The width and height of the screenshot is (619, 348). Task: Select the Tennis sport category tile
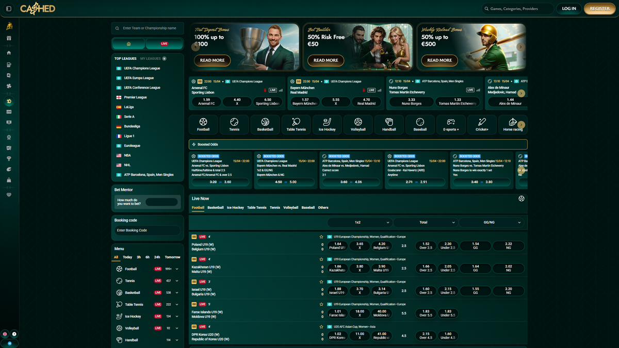click(x=234, y=124)
